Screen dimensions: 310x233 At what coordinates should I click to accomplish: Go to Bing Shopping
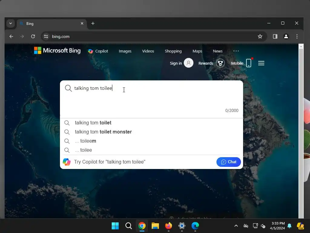[173, 51]
